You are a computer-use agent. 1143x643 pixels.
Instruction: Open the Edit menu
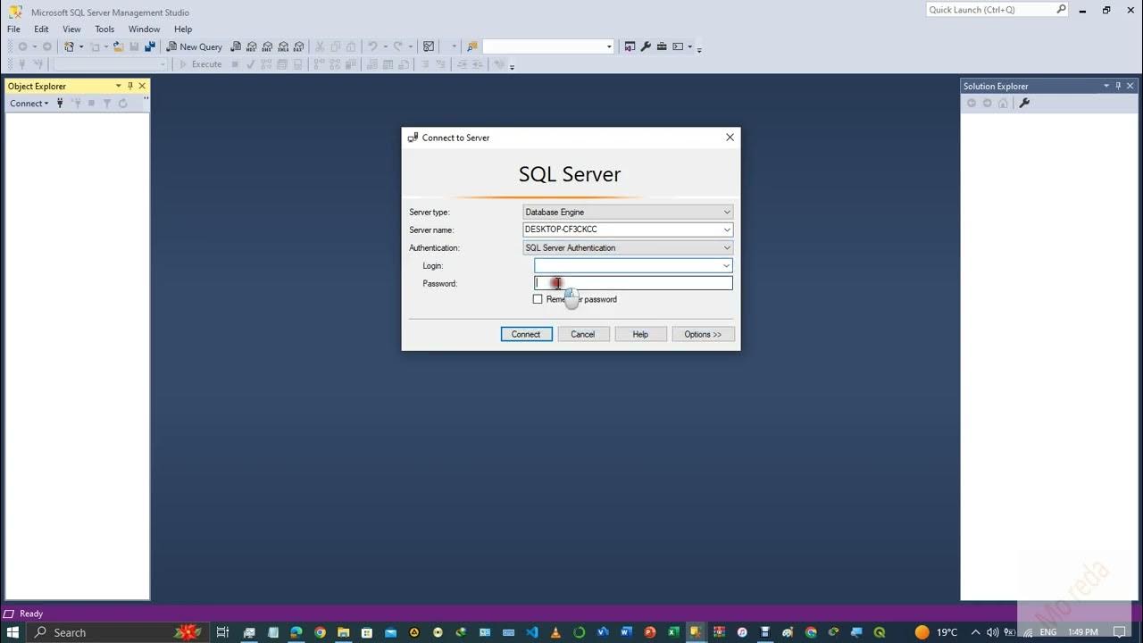click(x=41, y=29)
